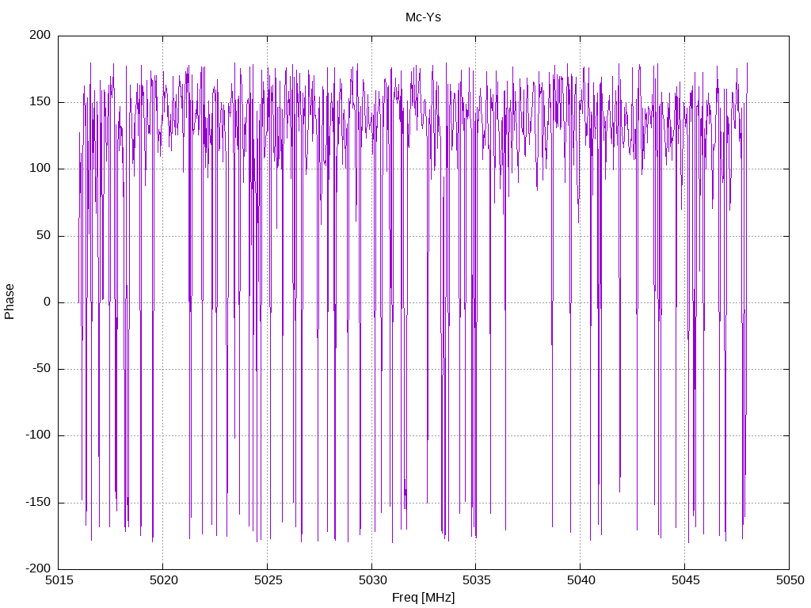811x608 pixels.
Task: Click the y-axis tick label '-100'
Action: click(x=38, y=435)
